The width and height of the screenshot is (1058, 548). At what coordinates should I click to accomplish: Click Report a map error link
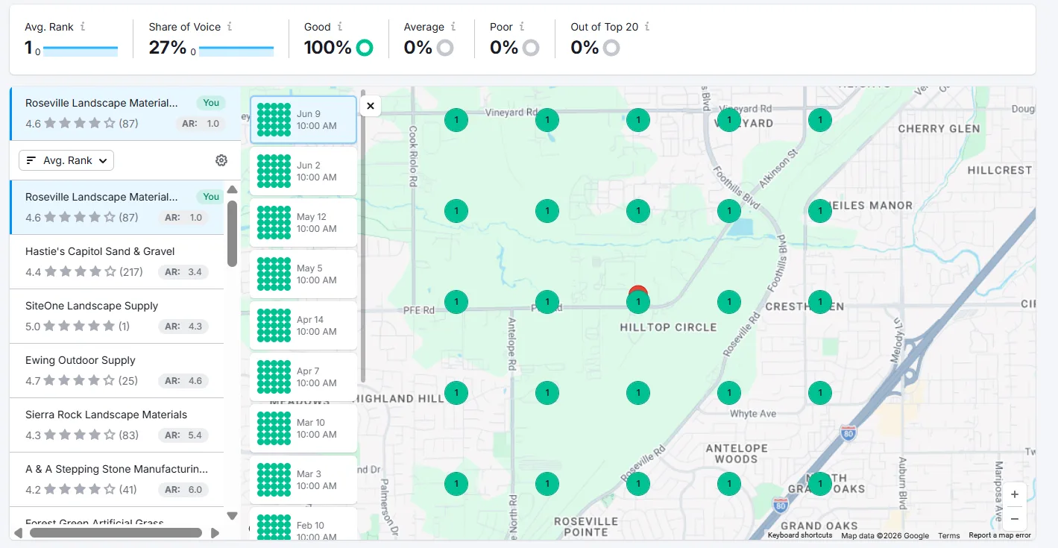tap(1000, 535)
